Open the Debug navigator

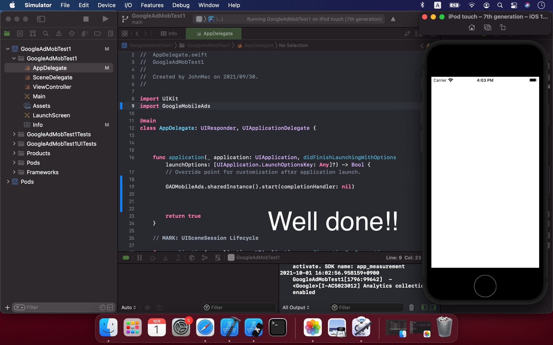tap(85, 34)
